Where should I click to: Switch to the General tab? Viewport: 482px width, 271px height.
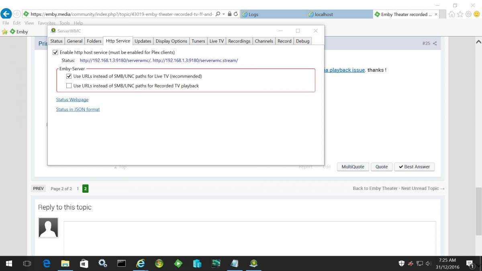(75, 41)
